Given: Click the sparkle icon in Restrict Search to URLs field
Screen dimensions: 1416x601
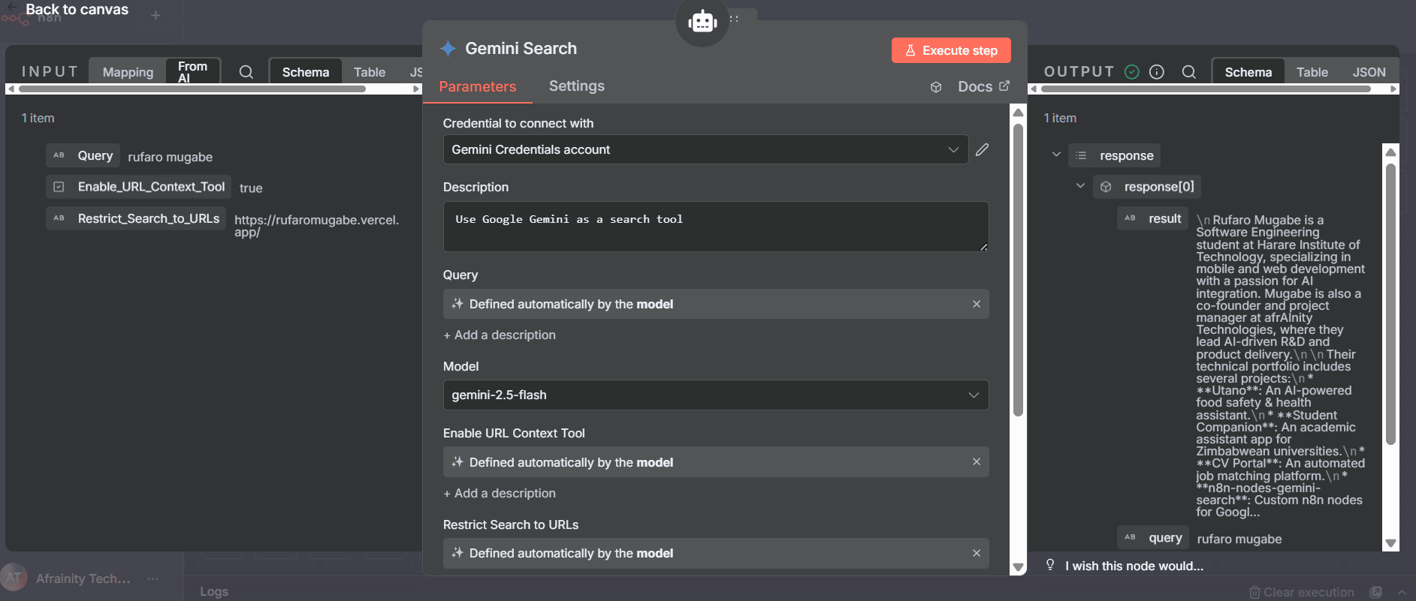Looking at the screenshot, I should click(x=457, y=553).
